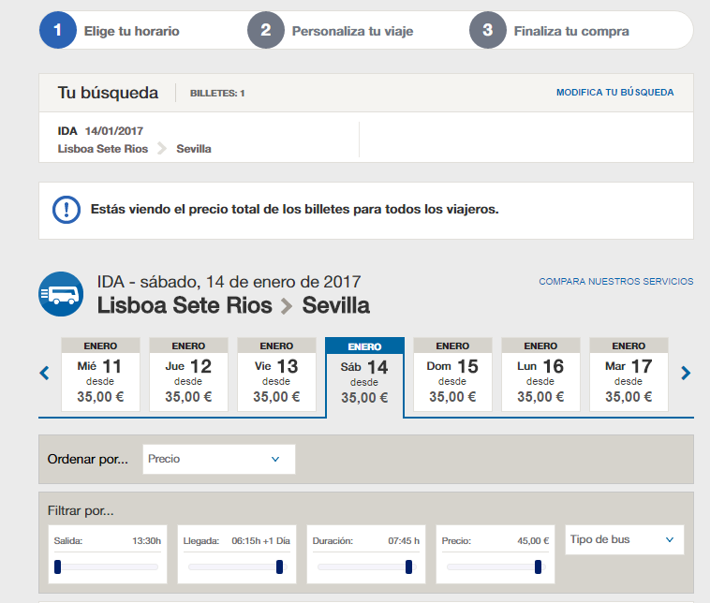Choose Vie 13 Enero date tab
This screenshot has width=710, height=603.
coord(276,375)
